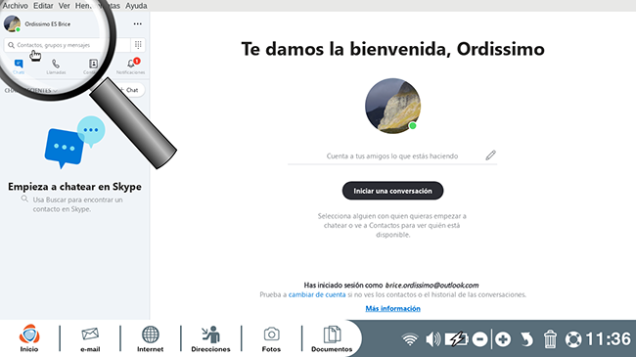636x357 pixels.
Task: Open the Ver menu
Action: click(64, 6)
